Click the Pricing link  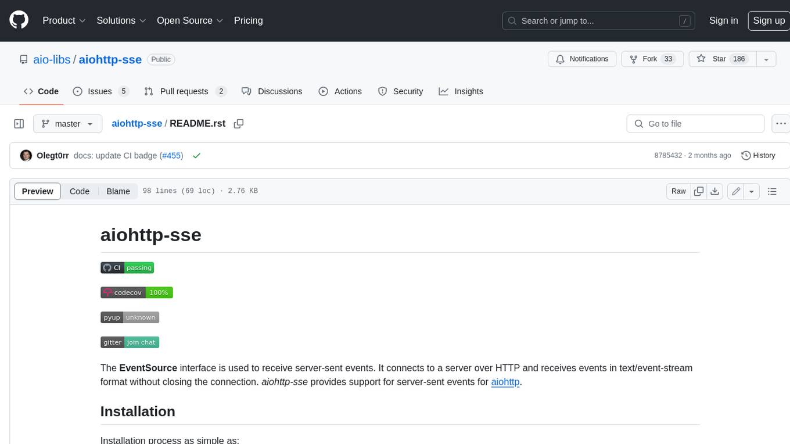pos(249,20)
